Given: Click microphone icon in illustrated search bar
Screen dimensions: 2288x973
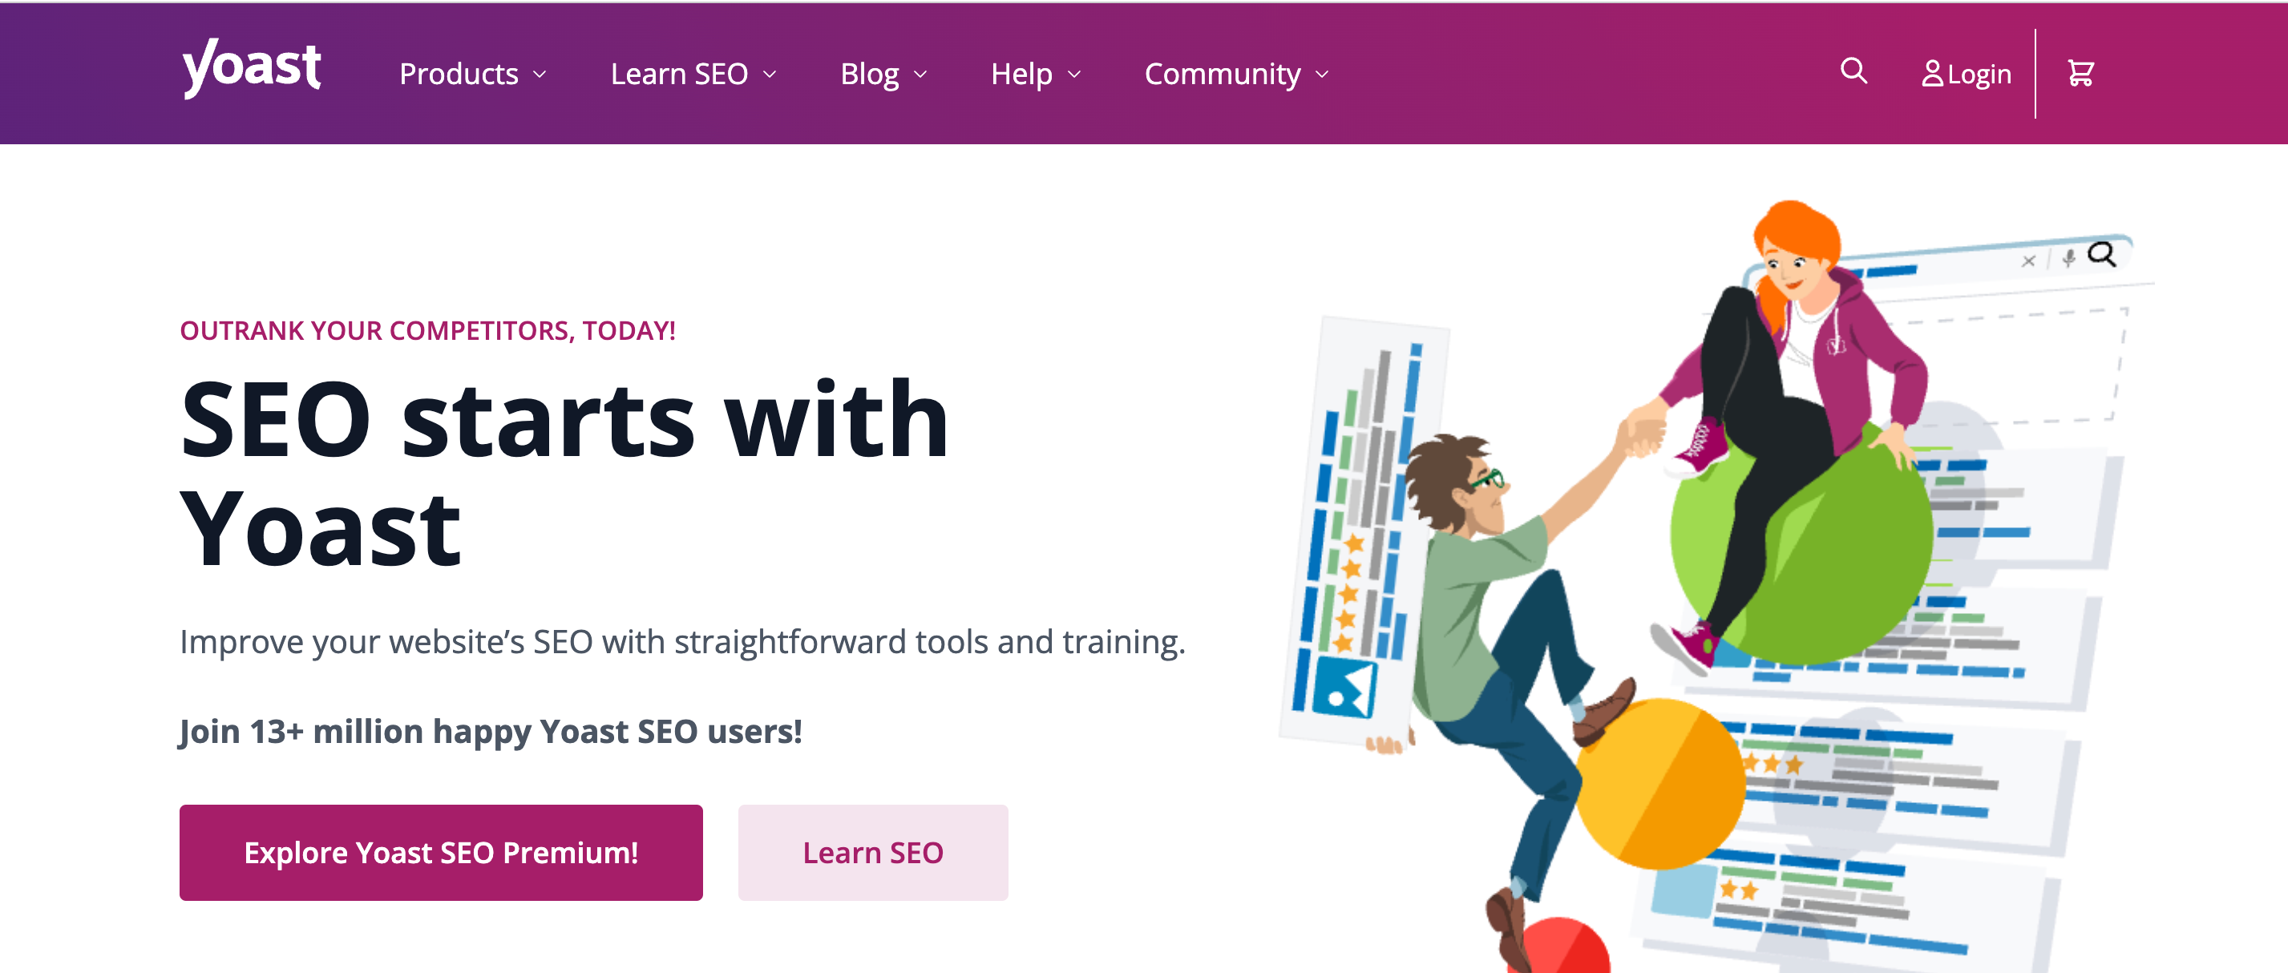Looking at the screenshot, I should click(2068, 258).
